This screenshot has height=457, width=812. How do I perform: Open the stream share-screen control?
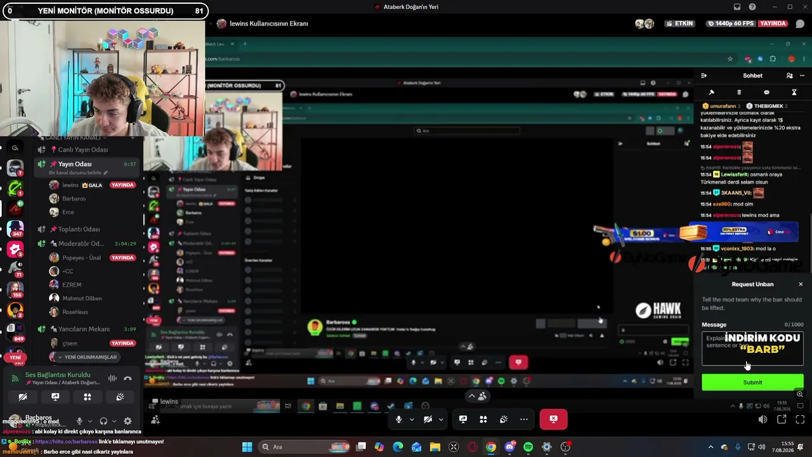pos(463,419)
